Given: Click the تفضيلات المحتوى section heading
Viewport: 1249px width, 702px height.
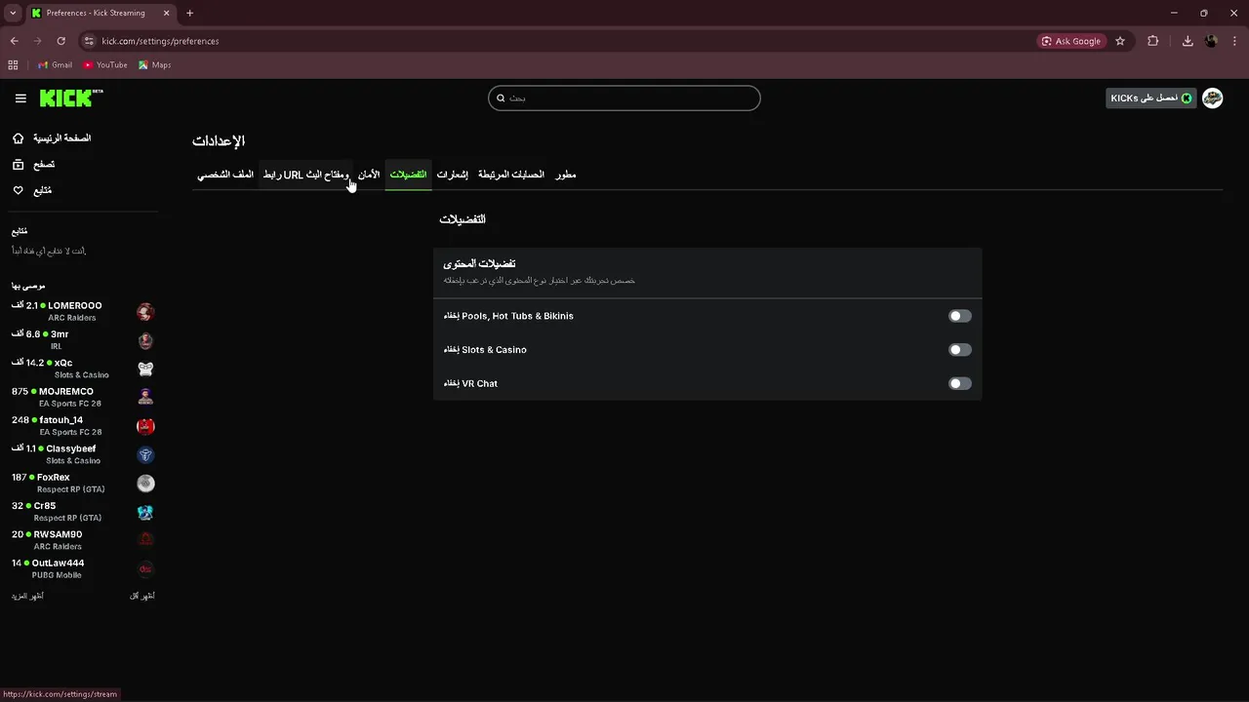Looking at the screenshot, I should pos(479,264).
